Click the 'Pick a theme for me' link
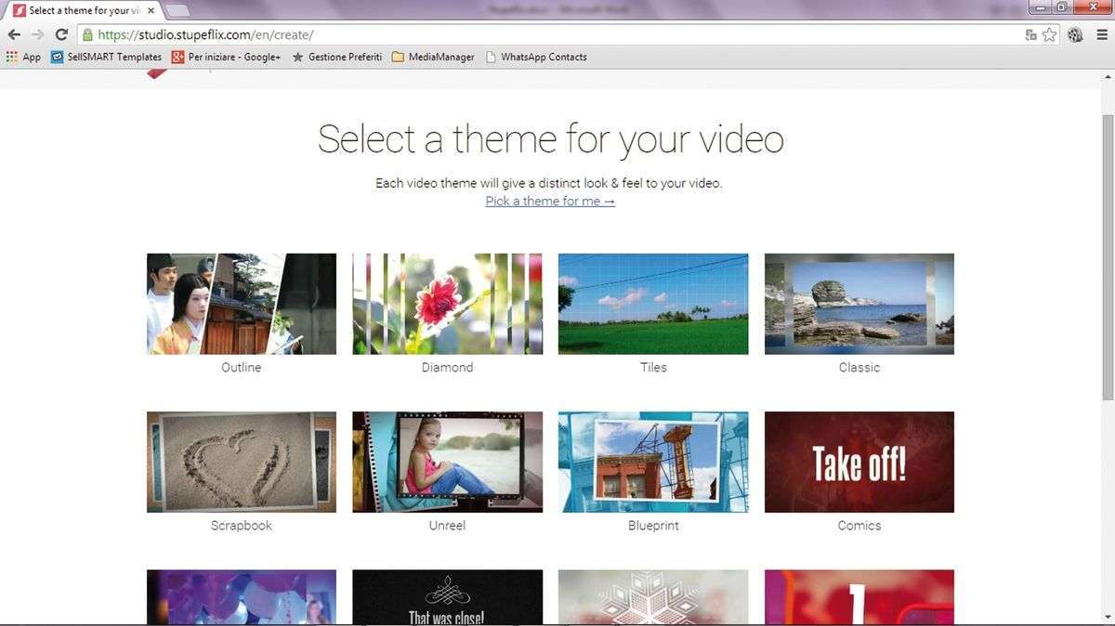The width and height of the screenshot is (1115, 626). pos(549,202)
